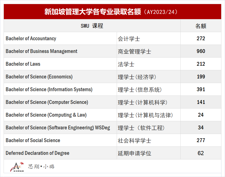Click the red A logo at bottom
Viewport: 225px width, 177px height.
(x=17, y=167)
